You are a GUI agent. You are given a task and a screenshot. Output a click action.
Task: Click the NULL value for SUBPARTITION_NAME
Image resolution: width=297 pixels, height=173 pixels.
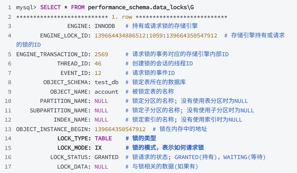101,111
